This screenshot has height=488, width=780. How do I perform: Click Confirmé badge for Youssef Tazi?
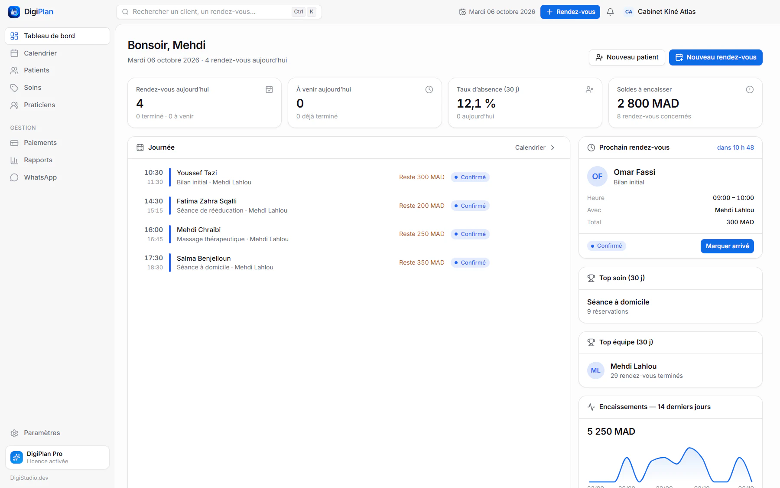(x=470, y=177)
